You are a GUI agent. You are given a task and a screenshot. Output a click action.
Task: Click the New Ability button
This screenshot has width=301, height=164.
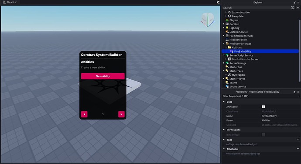[103, 76]
